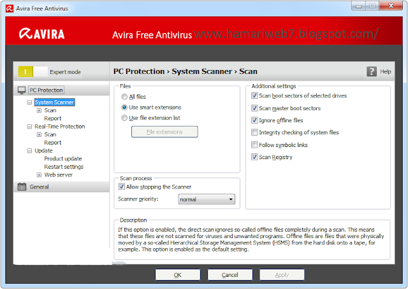Click the breadcrumb heading PC Protection › System Scanner › Scan

pyautogui.click(x=186, y=71)
